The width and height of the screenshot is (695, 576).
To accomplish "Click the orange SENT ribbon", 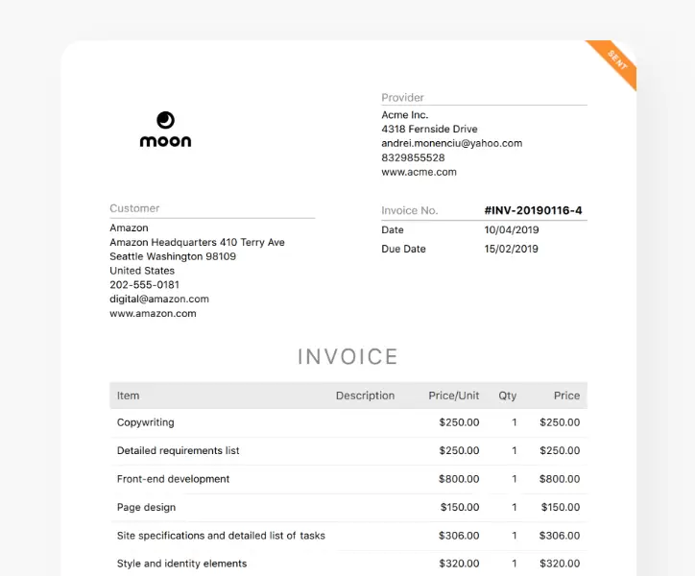I will [x=615, y=62].
